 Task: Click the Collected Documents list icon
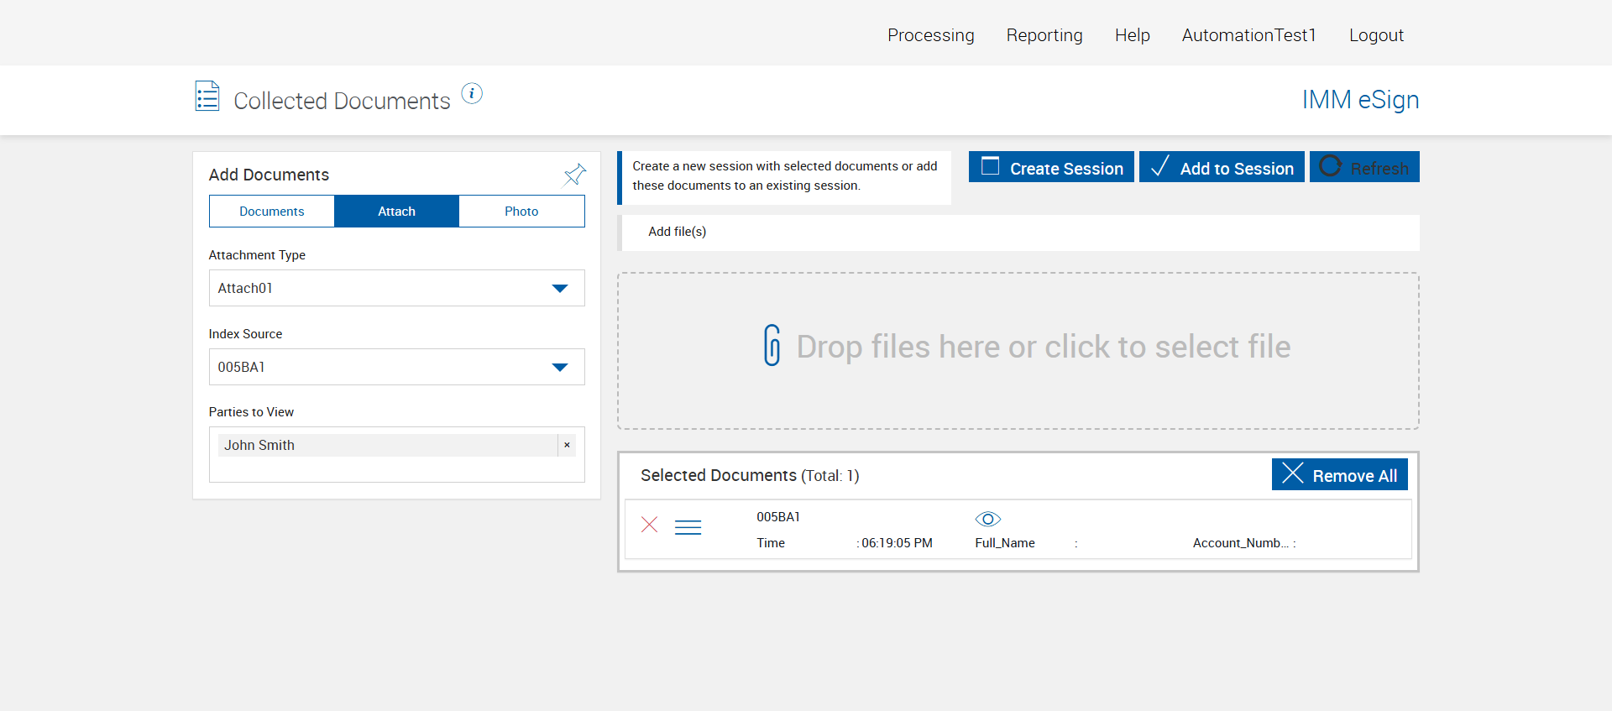pos(207,97)
